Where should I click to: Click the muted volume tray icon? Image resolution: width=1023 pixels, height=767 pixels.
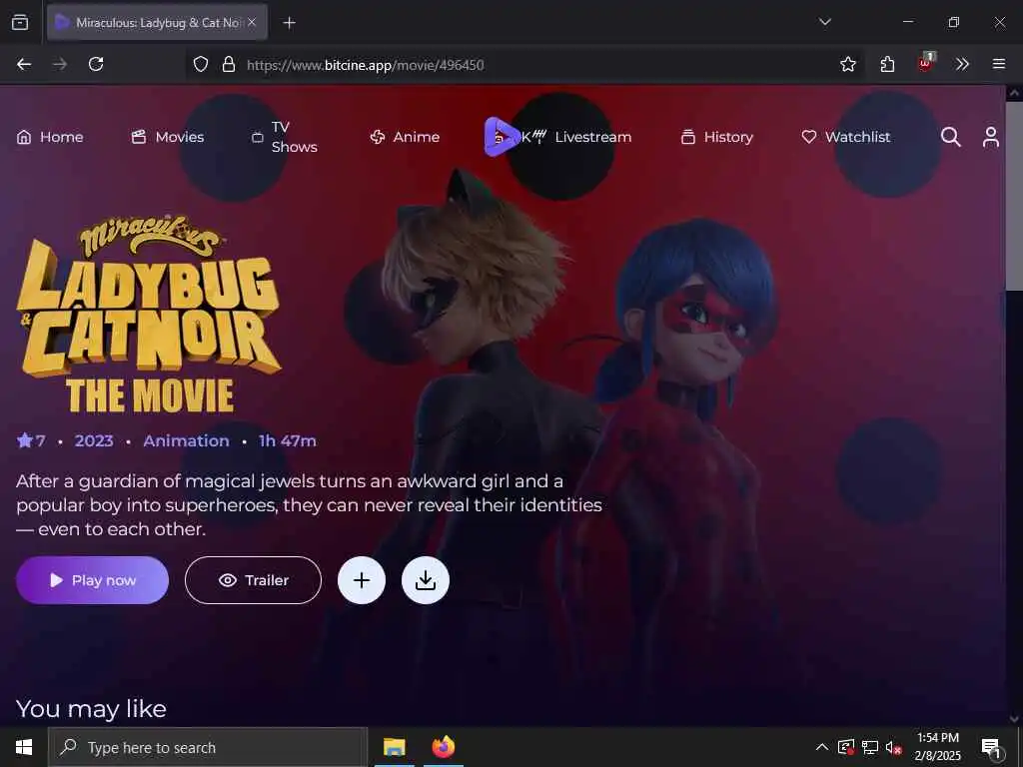tap(893, 747)
